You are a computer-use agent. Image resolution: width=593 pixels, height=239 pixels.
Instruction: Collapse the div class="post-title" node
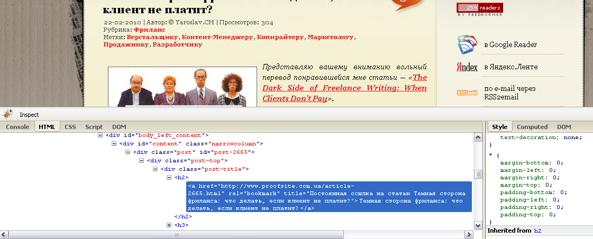tap(156, 169)
